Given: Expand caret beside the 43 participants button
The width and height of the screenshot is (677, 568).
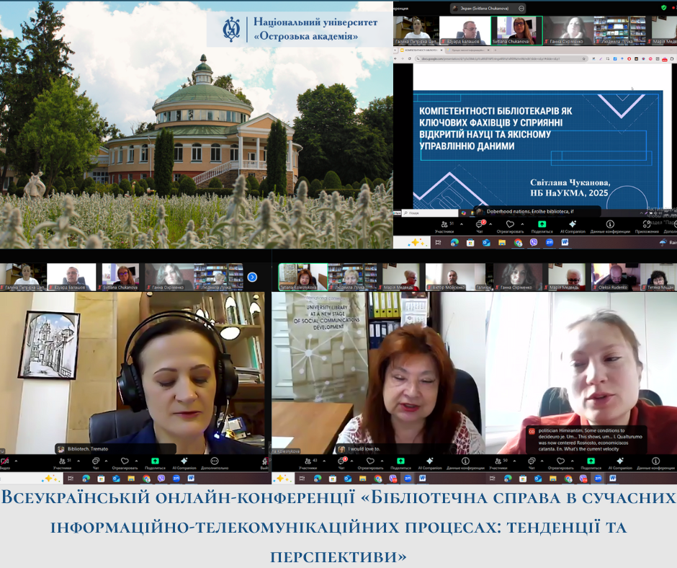Looking at the screenshot, I should coord(324,461).
